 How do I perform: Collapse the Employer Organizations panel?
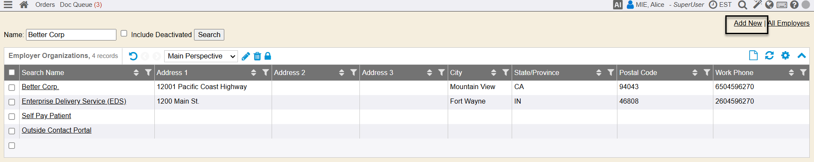pos(802,55)
